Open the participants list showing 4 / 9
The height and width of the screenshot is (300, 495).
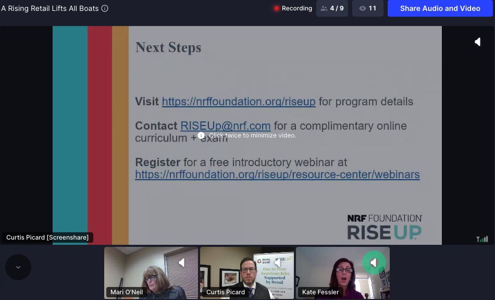point(332,8)
